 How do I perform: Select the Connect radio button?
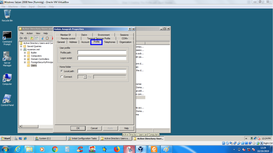(62, 77)
